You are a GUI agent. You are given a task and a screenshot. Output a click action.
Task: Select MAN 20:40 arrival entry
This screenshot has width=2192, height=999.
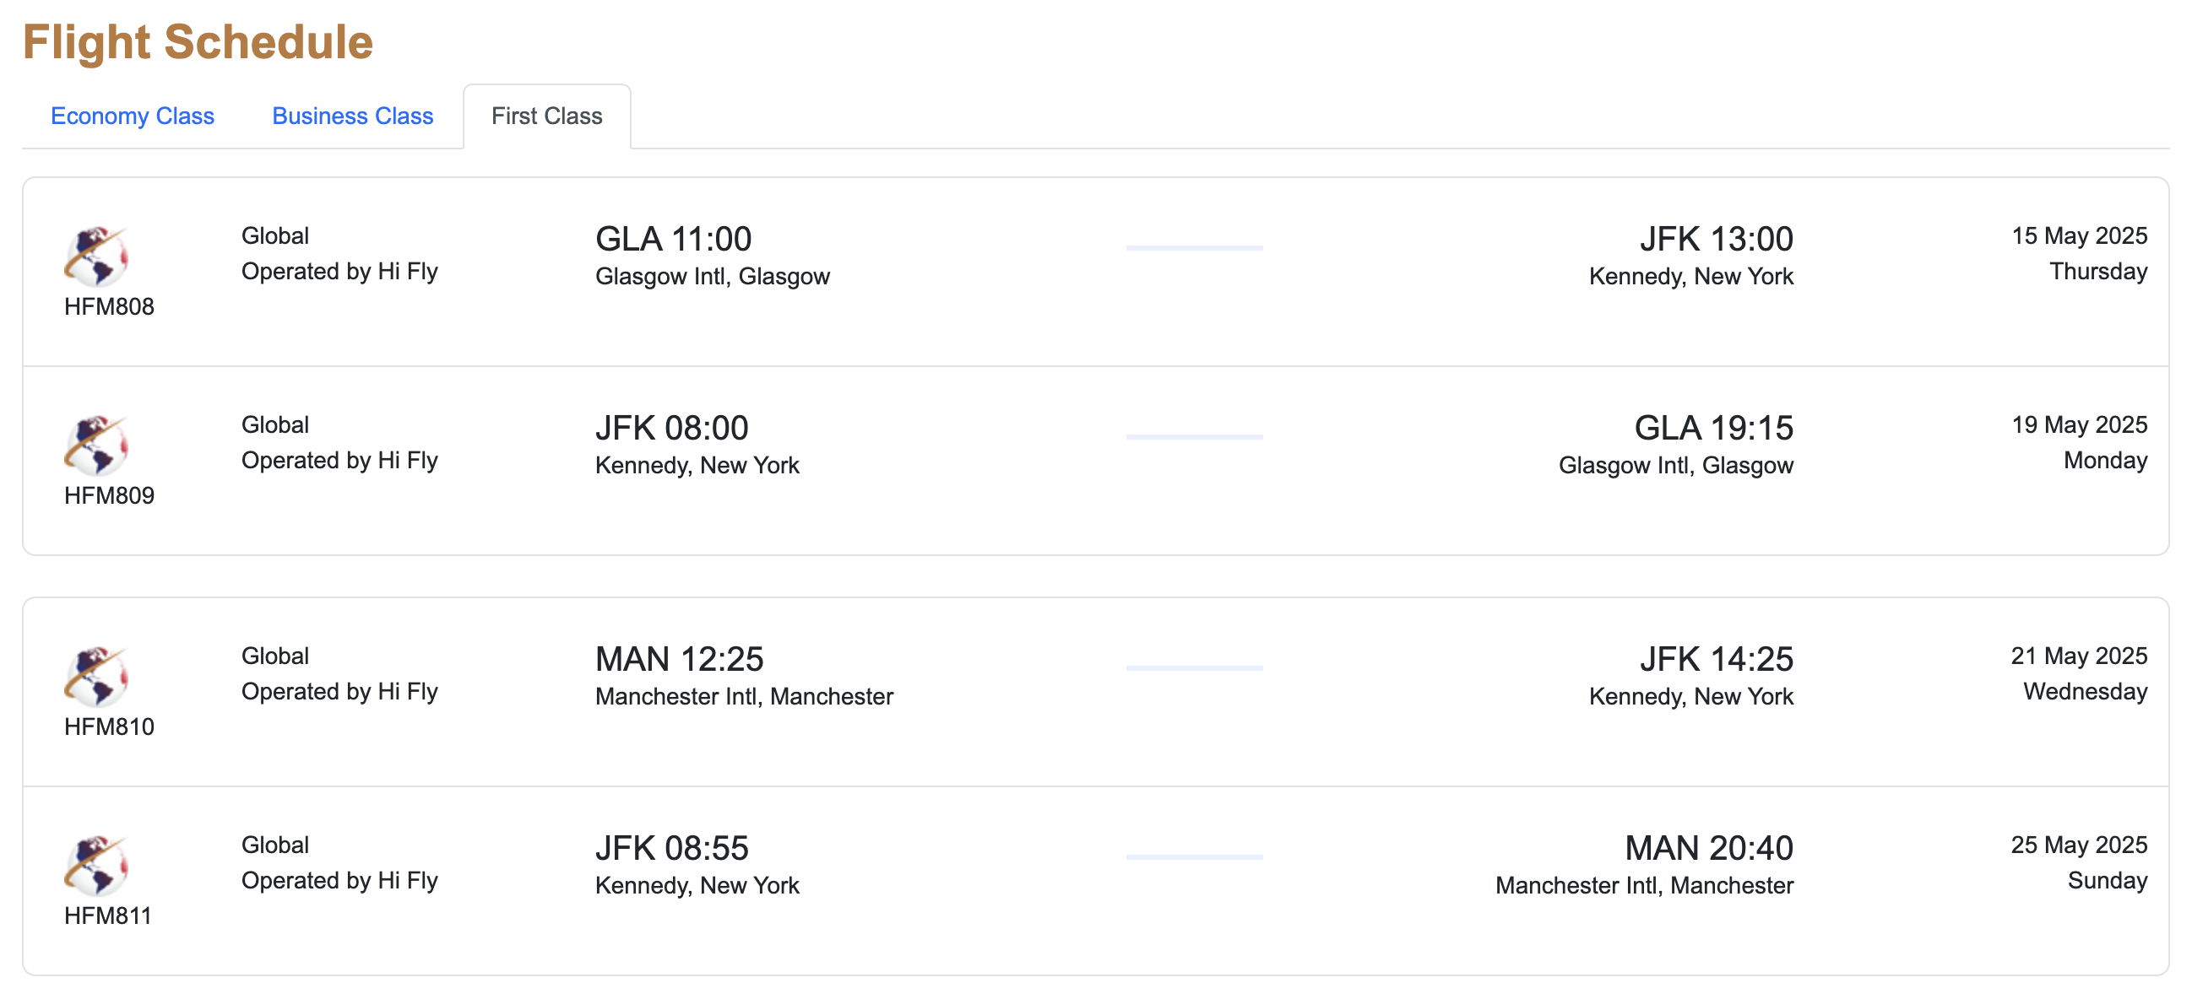[1708, 848]
